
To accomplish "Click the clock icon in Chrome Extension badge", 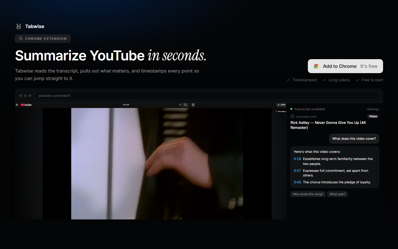I will (x=21, y=39).
